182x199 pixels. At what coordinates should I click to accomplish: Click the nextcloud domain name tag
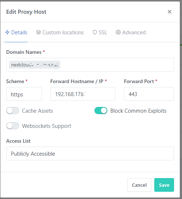[35, 65]
